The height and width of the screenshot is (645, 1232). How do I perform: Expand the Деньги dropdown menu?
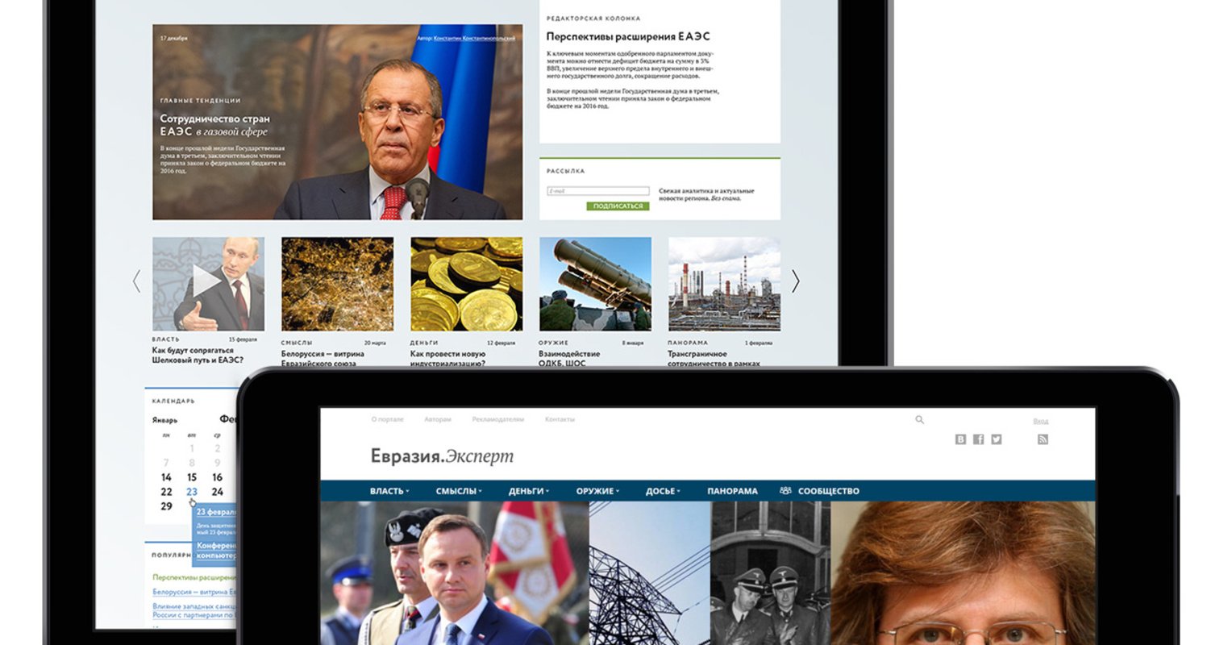pyautogui.click(x=529, y=491)
